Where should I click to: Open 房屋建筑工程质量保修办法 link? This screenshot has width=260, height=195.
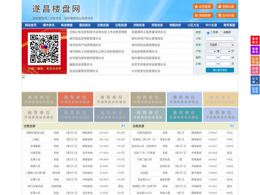click(149, 32)
